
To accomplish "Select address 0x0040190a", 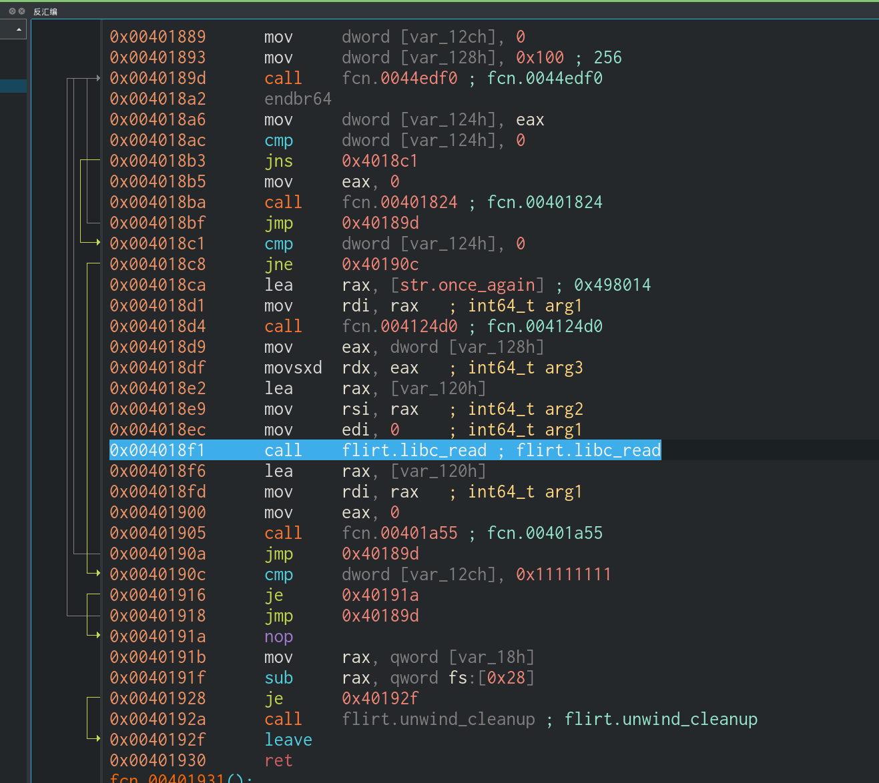I will tap(158, 554).
